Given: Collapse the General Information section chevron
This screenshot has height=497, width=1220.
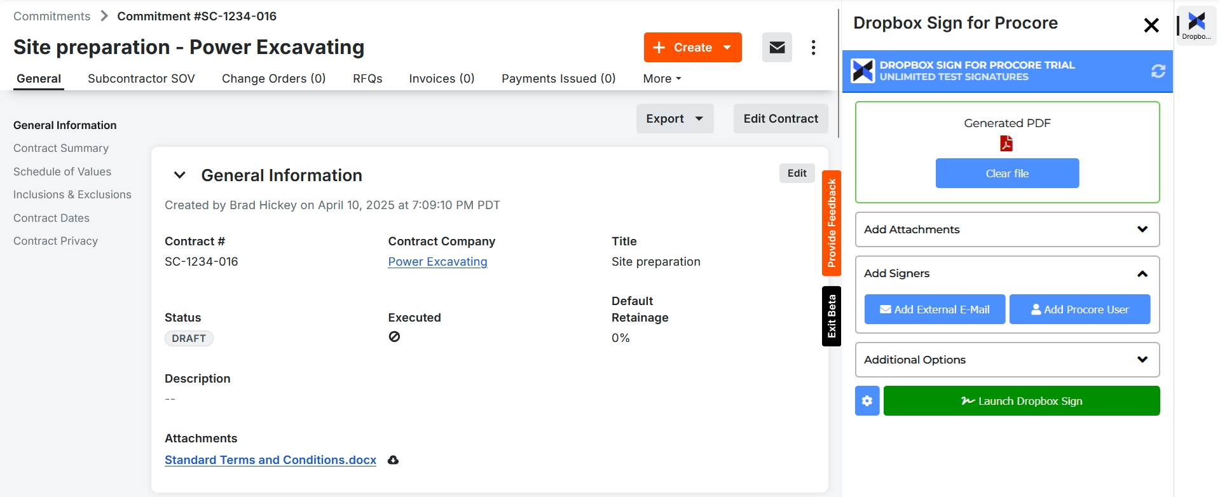Looking at the screenshot, I should tap(180, 175).
